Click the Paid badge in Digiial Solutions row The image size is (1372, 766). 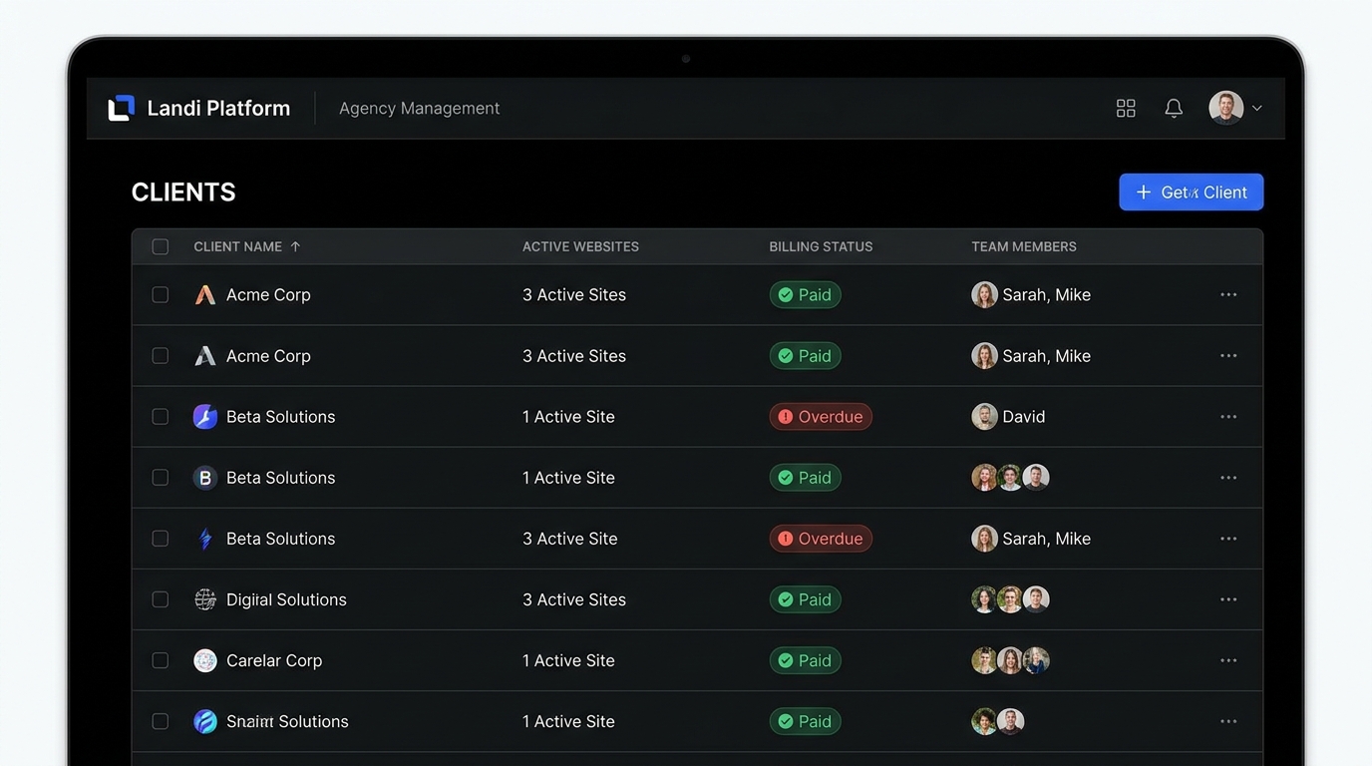pos(805,599)
